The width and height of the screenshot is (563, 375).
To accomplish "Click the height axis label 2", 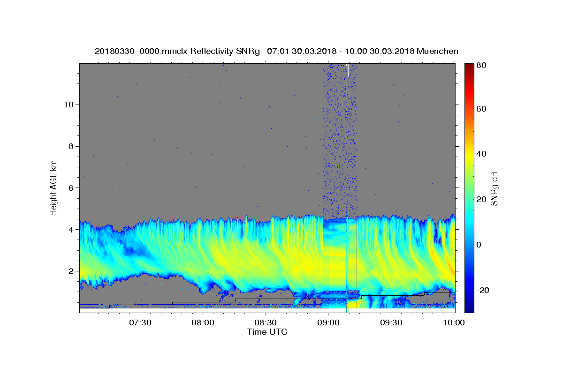I will coord(71,271).
